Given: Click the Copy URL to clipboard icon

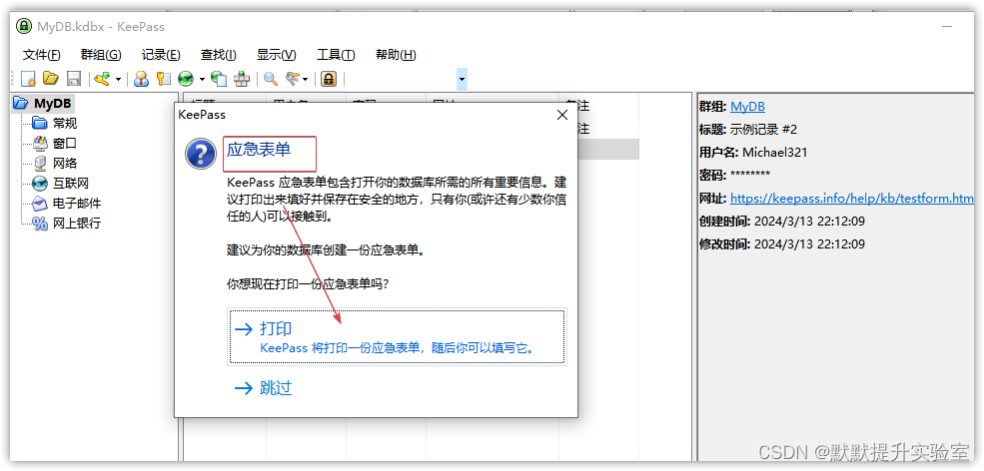Looking at the screenshot, I should tap(219, 79).
